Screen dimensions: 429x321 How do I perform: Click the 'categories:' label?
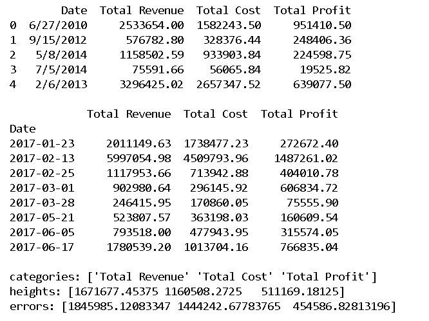[45, 277]
